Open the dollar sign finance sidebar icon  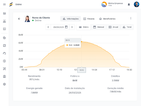pos(4,61)
